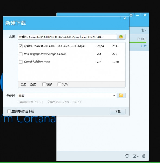The width and height of the screenshot is (160, 163).
Task: Click 打开 link in main window
Action: coord(144,46)
